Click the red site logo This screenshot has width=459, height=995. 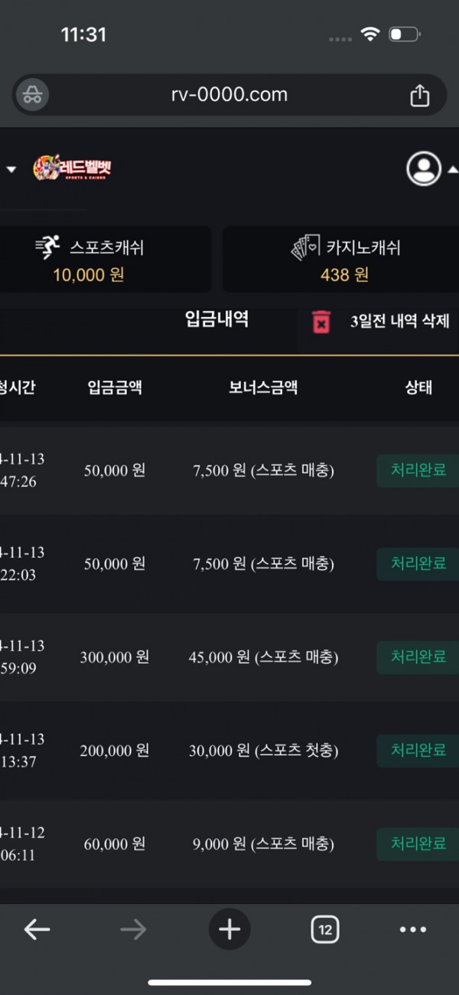[x=73, y=169]
